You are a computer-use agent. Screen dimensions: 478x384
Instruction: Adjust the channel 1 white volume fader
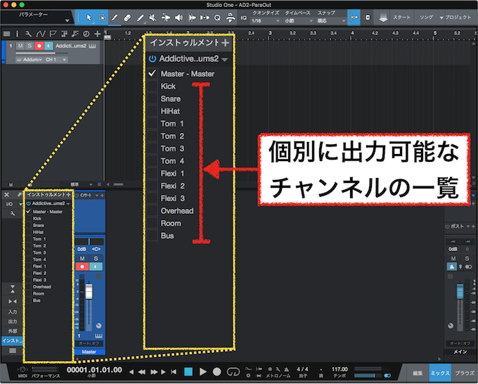89,292
